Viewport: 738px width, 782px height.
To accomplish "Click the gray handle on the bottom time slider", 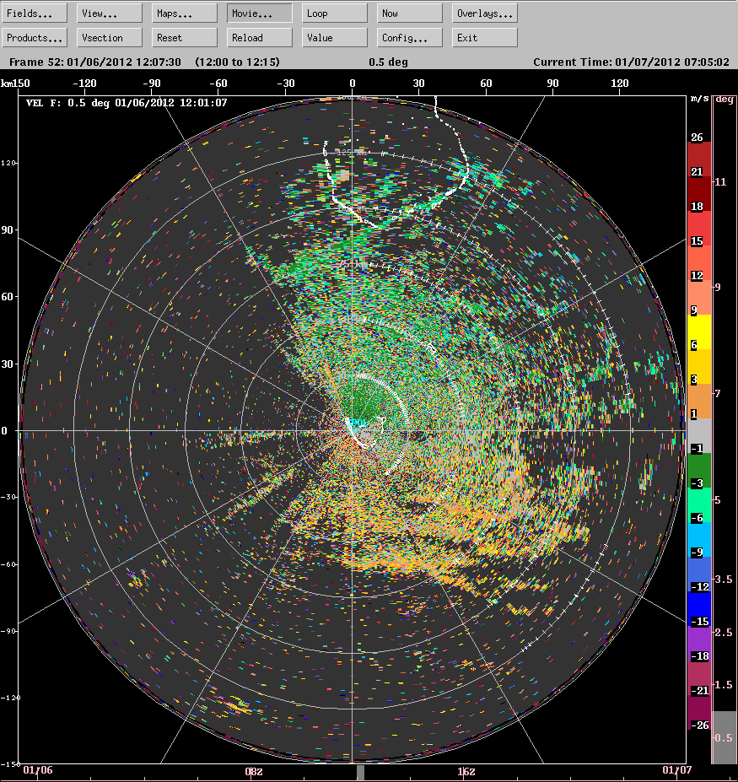I will pyautogui.click(x=360, y=770).
